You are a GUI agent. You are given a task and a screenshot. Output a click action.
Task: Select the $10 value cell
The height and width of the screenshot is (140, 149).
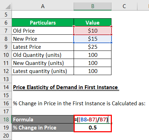(93, 31)
